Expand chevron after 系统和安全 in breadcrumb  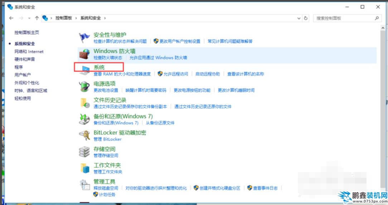[105, 18]
